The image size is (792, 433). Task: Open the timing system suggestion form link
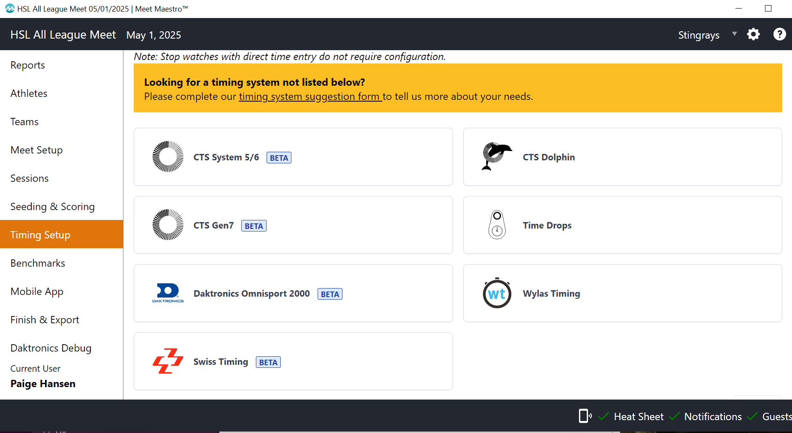[310, 96]
